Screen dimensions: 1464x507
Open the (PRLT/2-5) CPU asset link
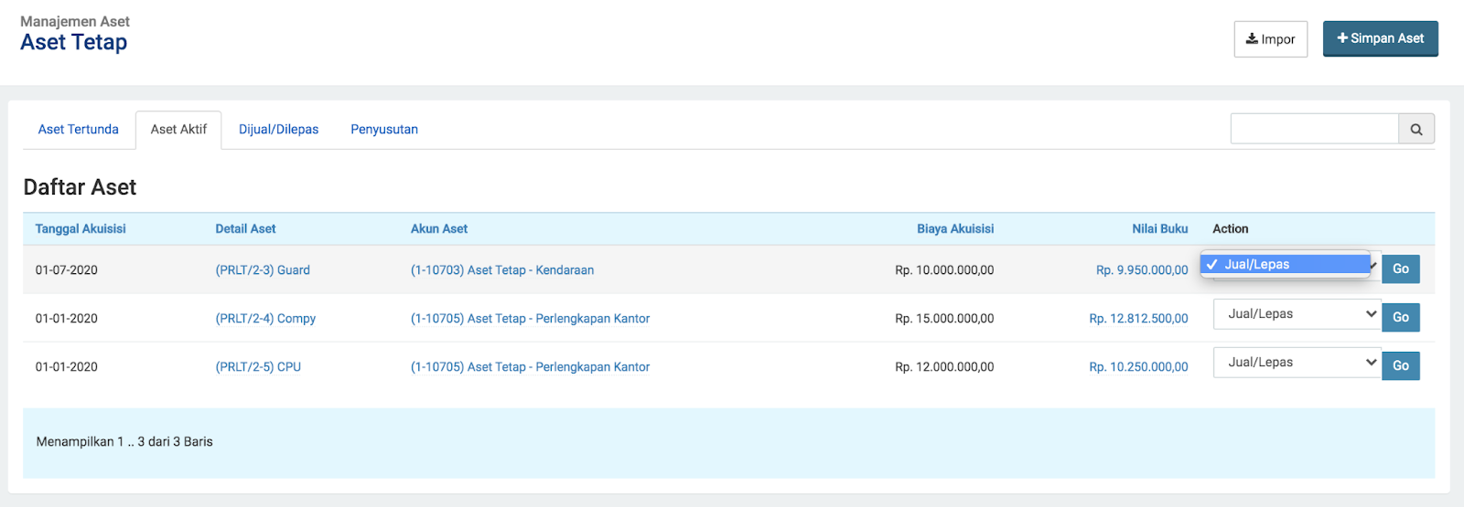[x=258, y=367]
